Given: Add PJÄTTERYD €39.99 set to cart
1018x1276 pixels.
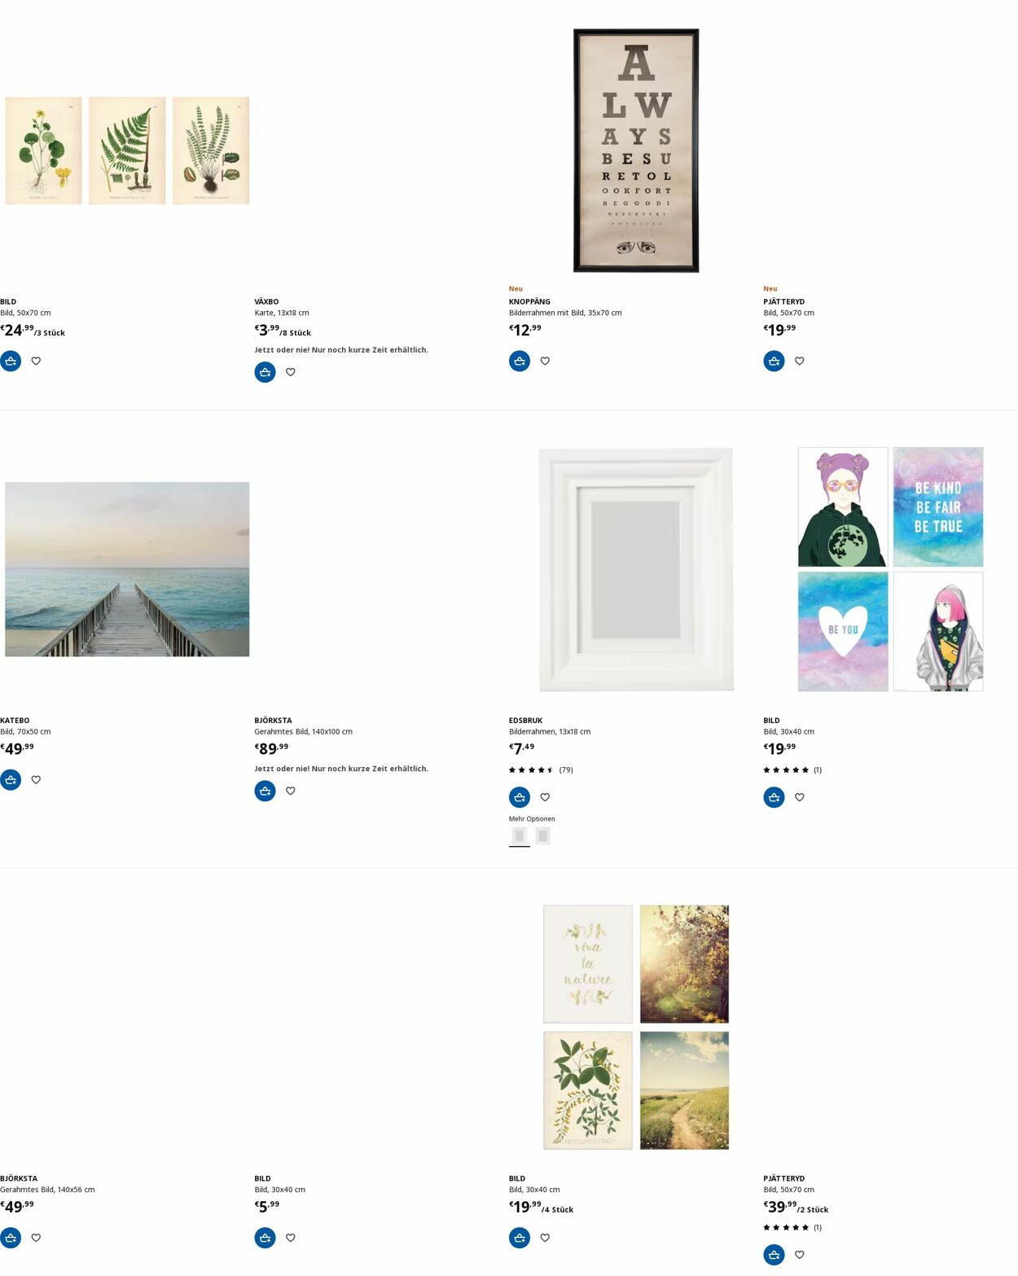Looking at the screenshot, I should click(x=774, y=1255).
